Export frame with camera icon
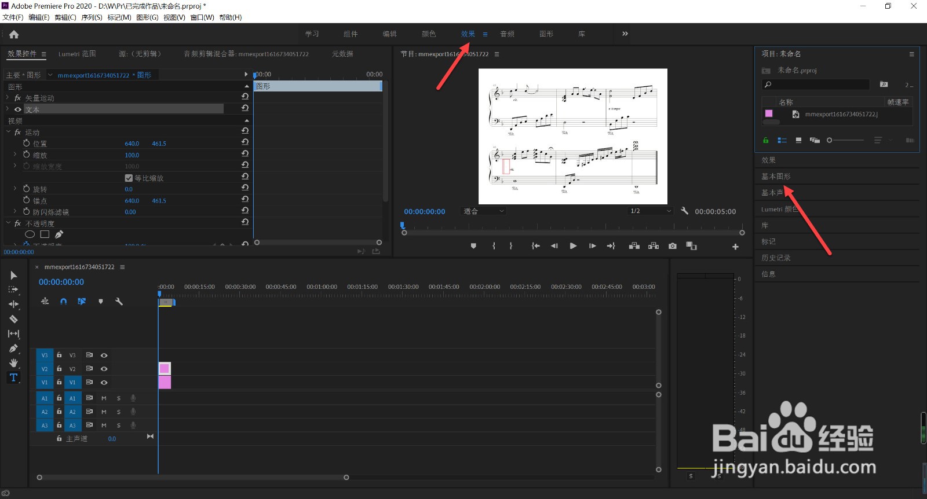Screen dimensions: 927x499 coord(673,246)
